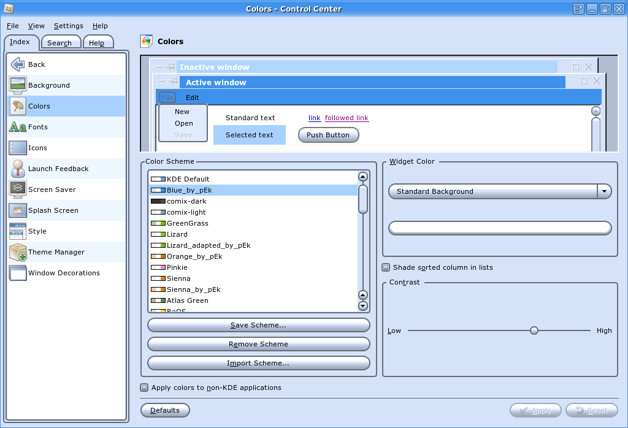Click color scheme list scrollbar thumb
Viewport: 628px width, 428px height.
click(363, 199)
